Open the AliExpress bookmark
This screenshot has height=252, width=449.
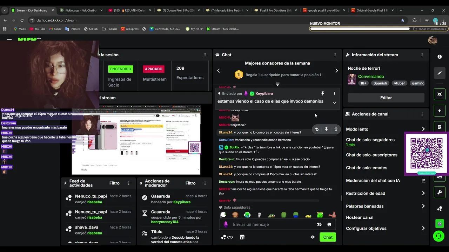(129, 29)
